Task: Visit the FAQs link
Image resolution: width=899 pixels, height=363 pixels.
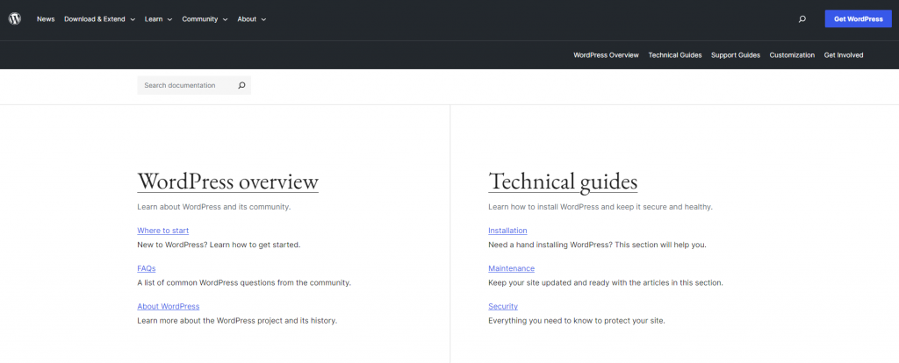Action: 146,268
